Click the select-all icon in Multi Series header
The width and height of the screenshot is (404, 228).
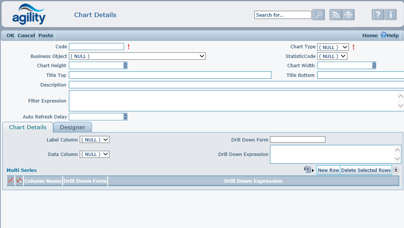19,181
